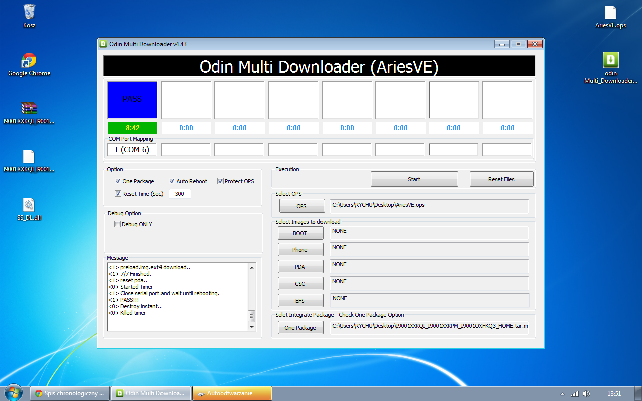Toggle the Reset Time (Sec) checkbox
The width and height of the screenshot is (642, 401).
(x=118, y=194)
